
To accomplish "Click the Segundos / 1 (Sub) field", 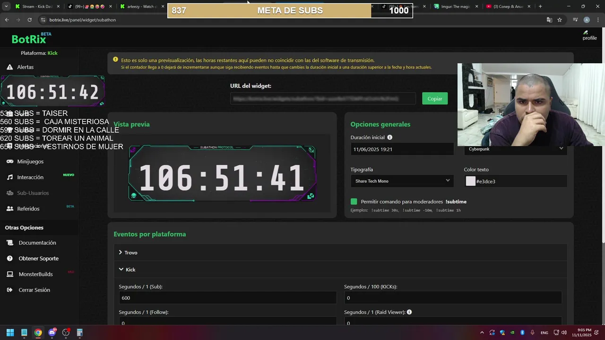I will click(x=228, y=298).
